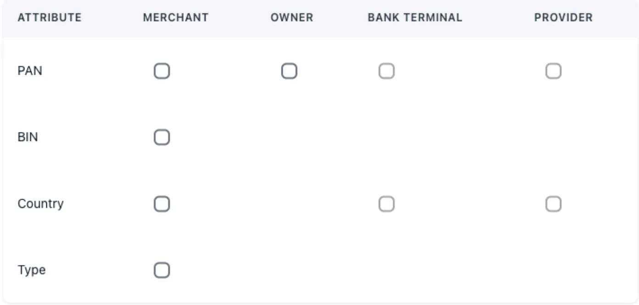Click the OWNER column header
The width and height of the screenshot is (639, 305).
click(292, 18)
